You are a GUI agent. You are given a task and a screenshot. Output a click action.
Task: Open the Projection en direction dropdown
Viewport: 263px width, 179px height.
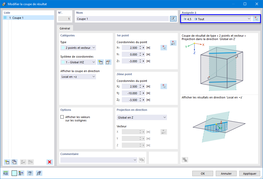142,117
